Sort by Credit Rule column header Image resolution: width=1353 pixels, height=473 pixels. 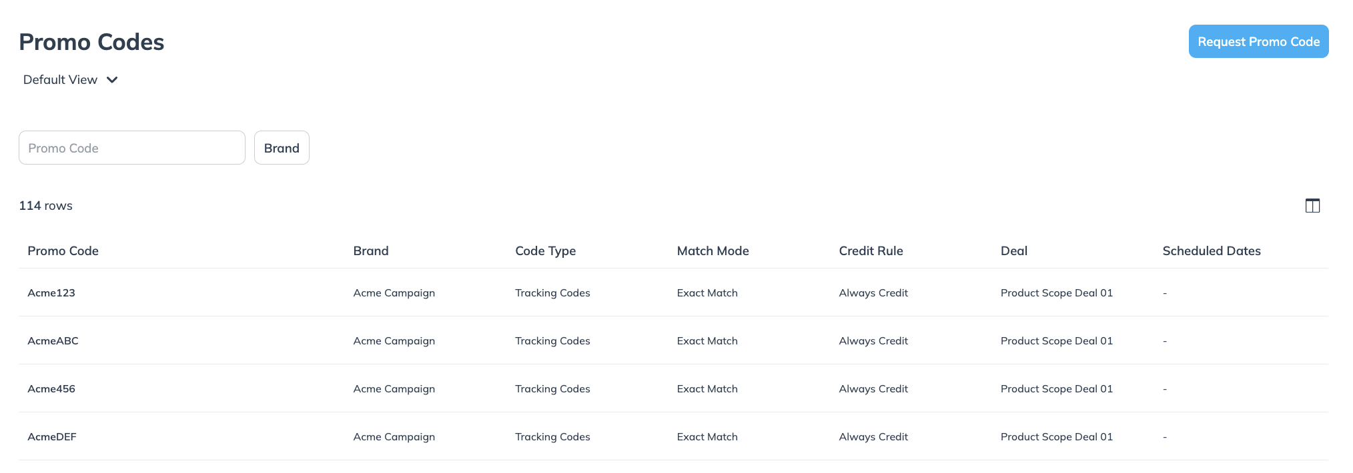click(871, 251)
